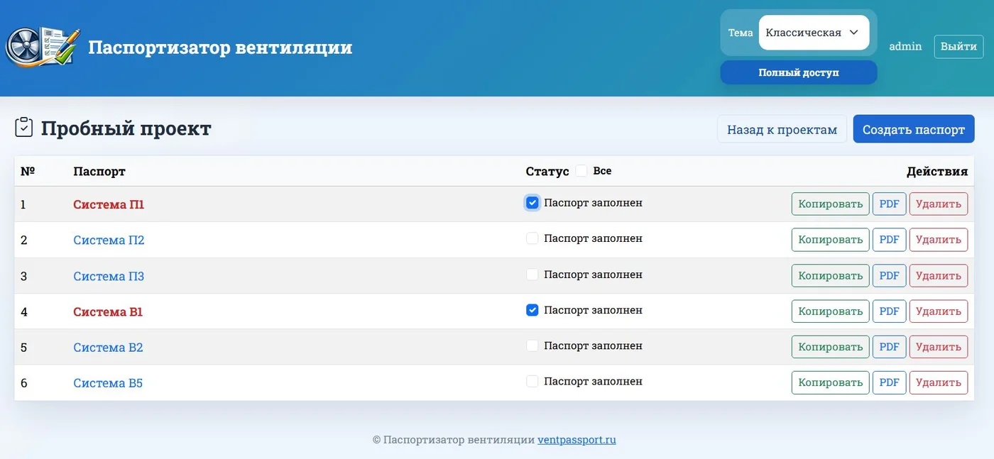Screen dimensions: 994x459
Task: Export PDF for Система В5
Action: (x=889, y=382)
